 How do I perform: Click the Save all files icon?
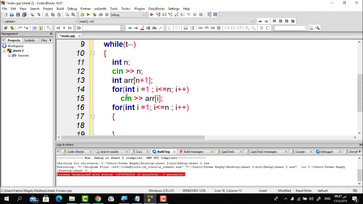[24, 15]
